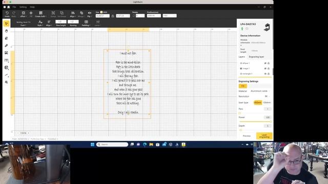Select the 1064nm laser type
This screenshot has height=184, width=328.
coord(266,102)
